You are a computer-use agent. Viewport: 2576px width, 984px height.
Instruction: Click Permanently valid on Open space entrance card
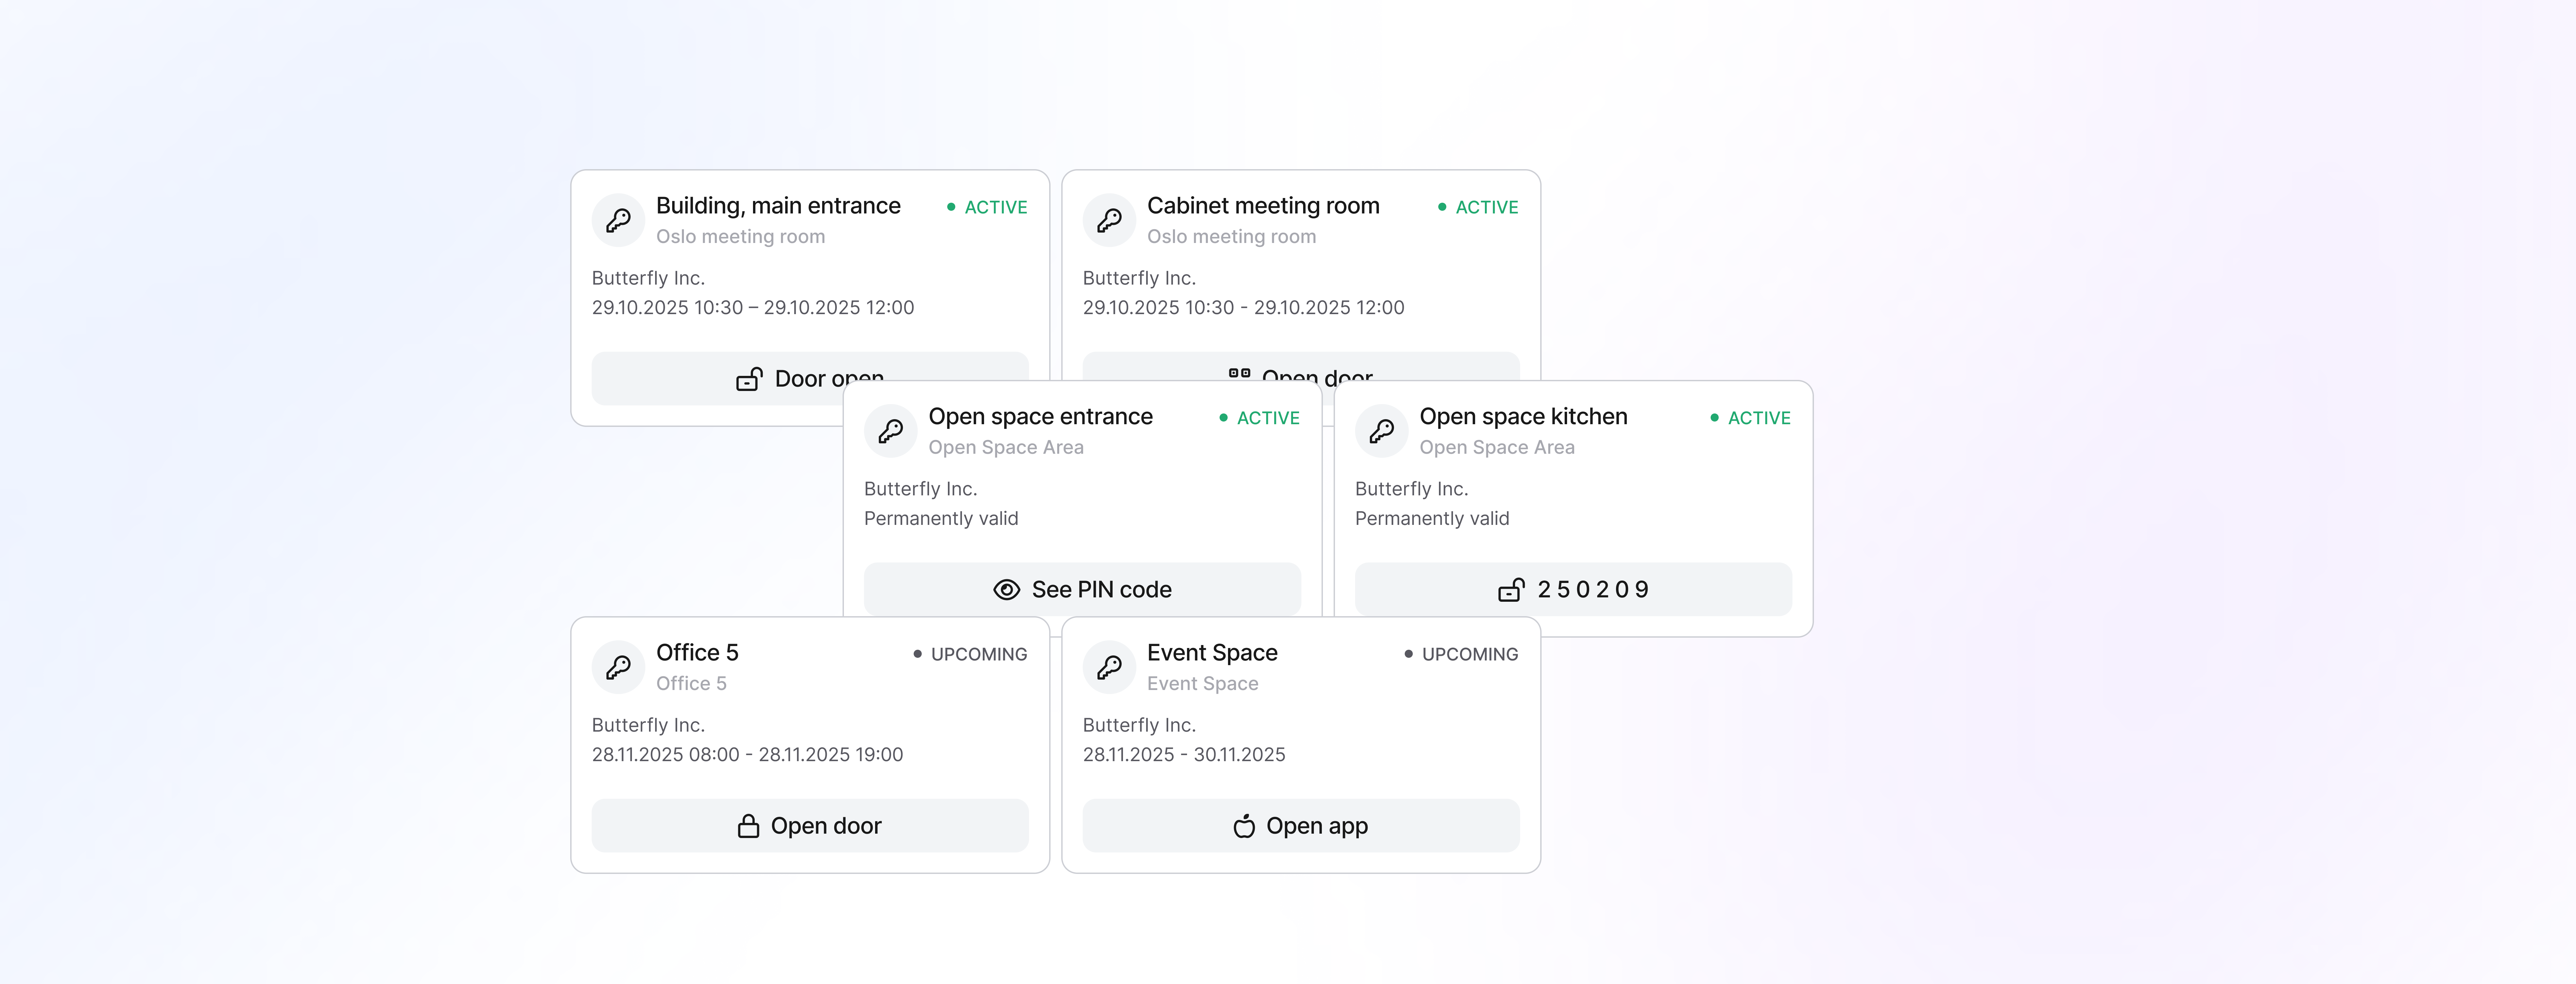[x=941, y=519]
